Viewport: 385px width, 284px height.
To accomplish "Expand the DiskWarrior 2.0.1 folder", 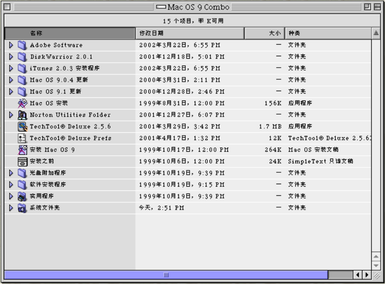I will (x=11, y=57).
